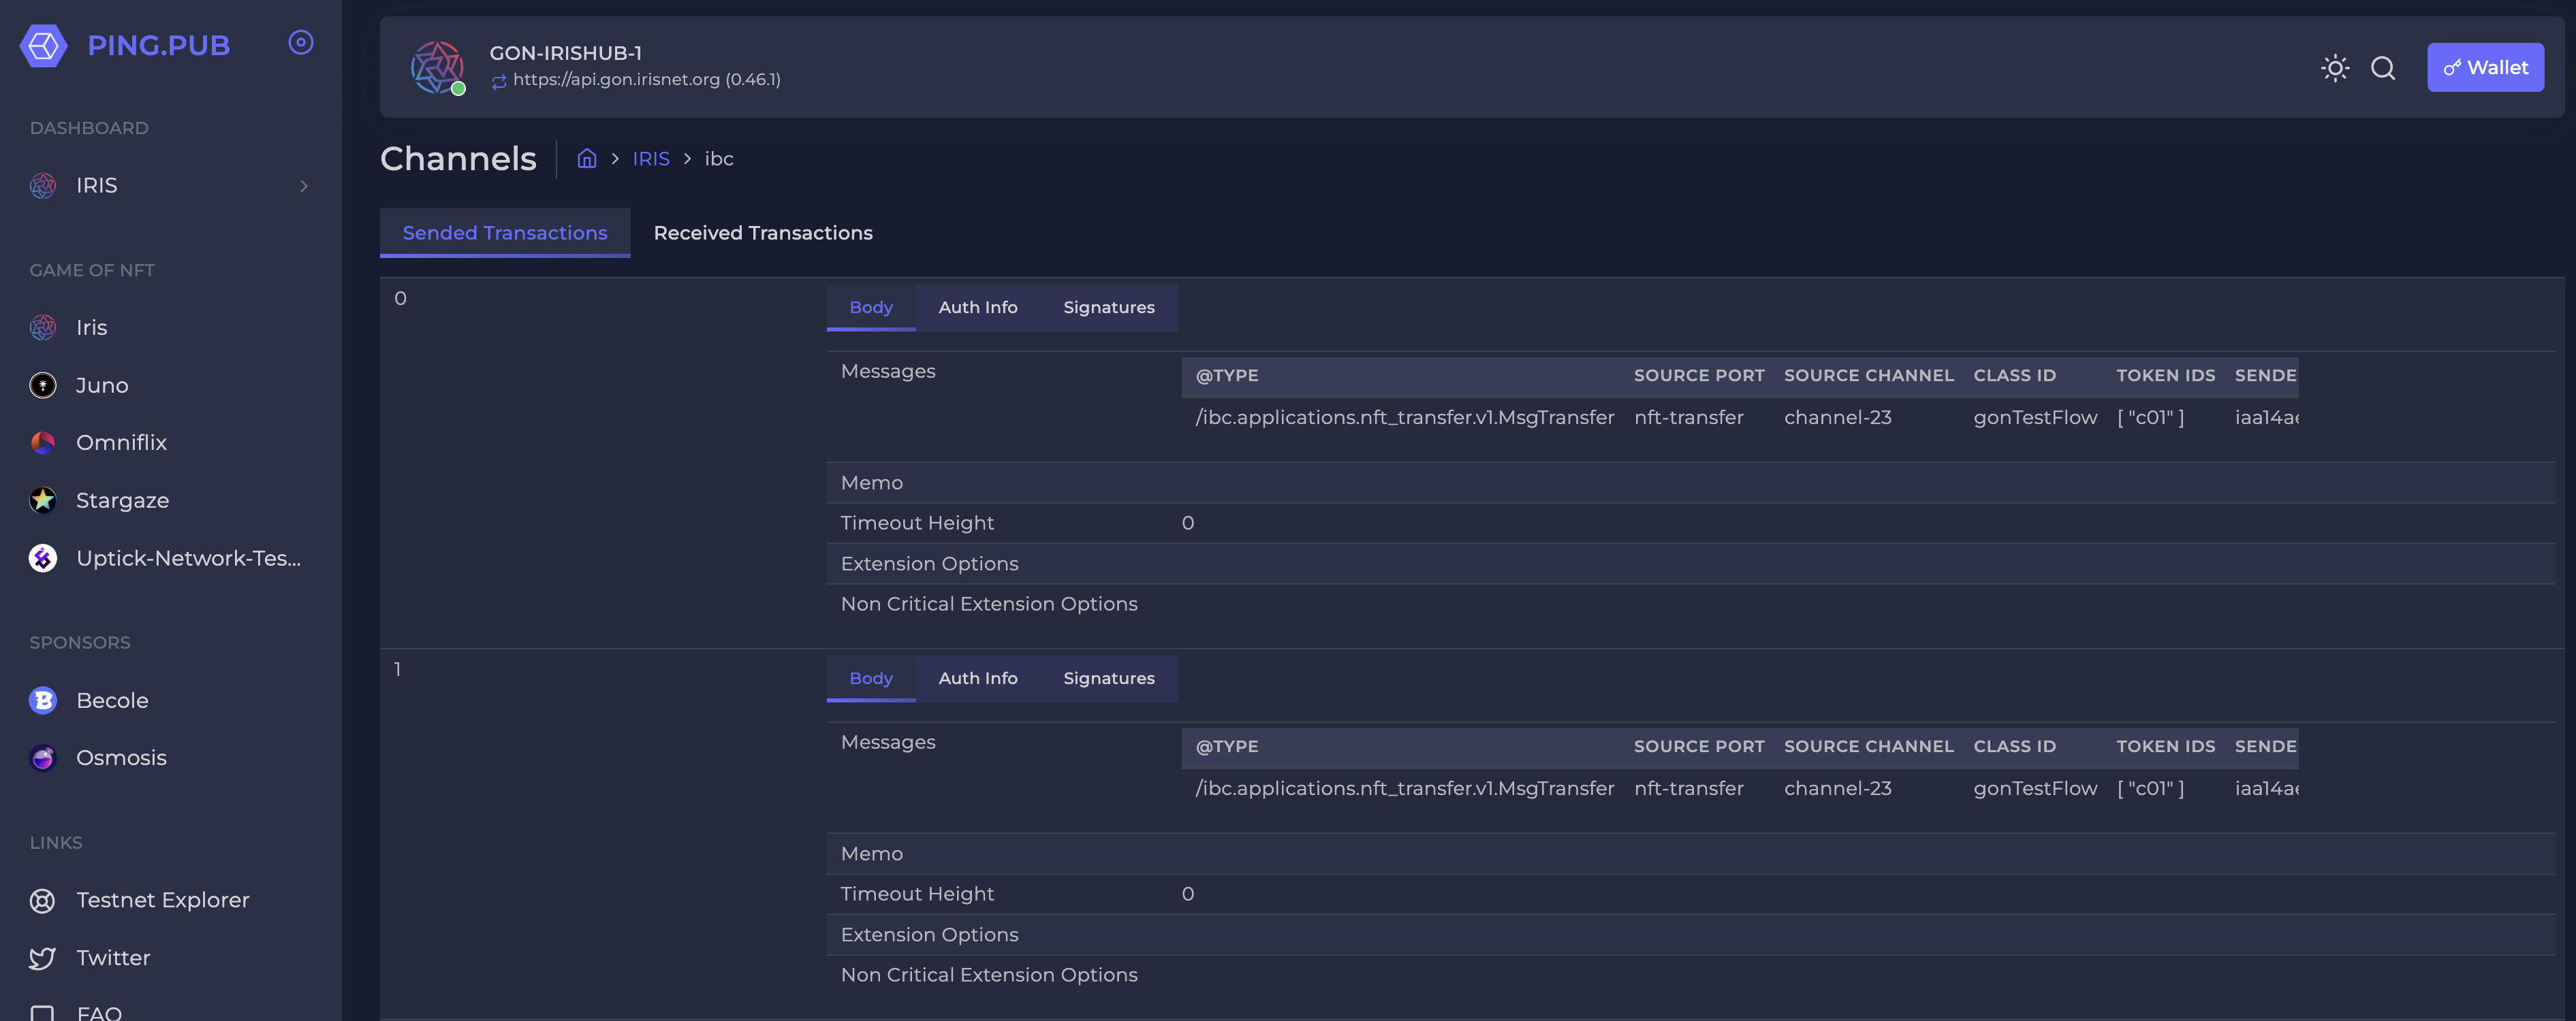Screen dimensions: 2576x1021
Task: Open the IRIS breadcrumb link
Action: 651,158
